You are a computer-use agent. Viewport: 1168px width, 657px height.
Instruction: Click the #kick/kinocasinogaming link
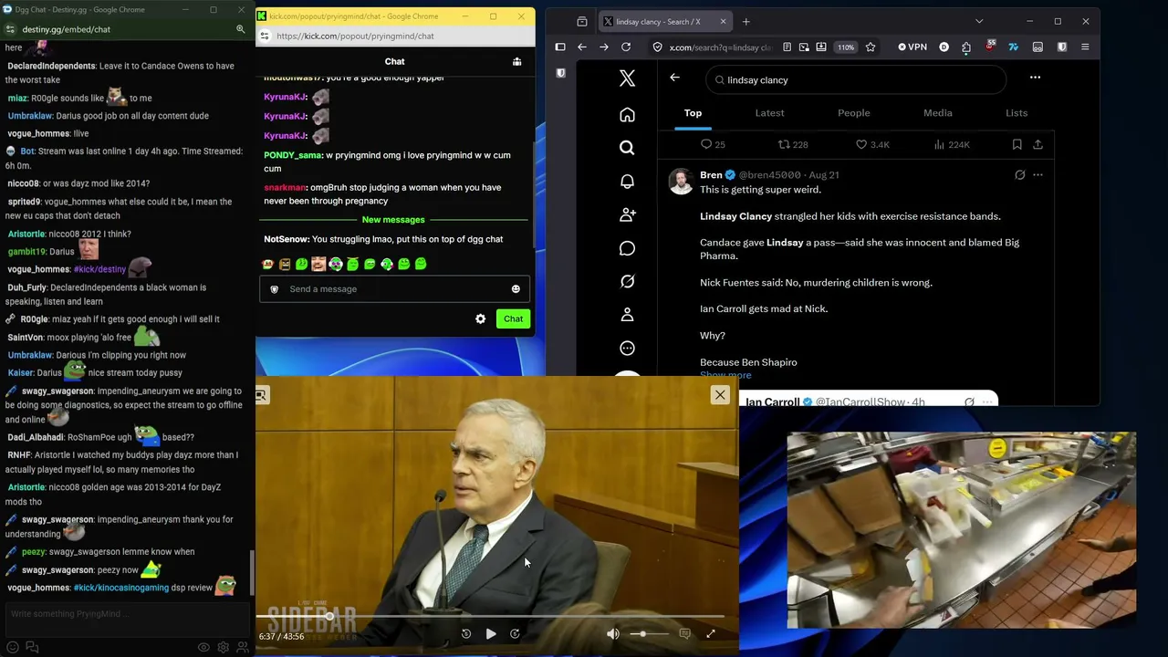point(121,588)
